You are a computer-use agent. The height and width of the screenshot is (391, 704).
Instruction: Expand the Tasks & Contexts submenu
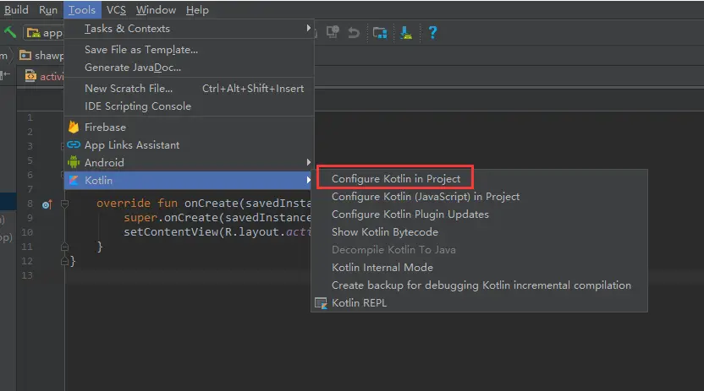click(189, 29)
